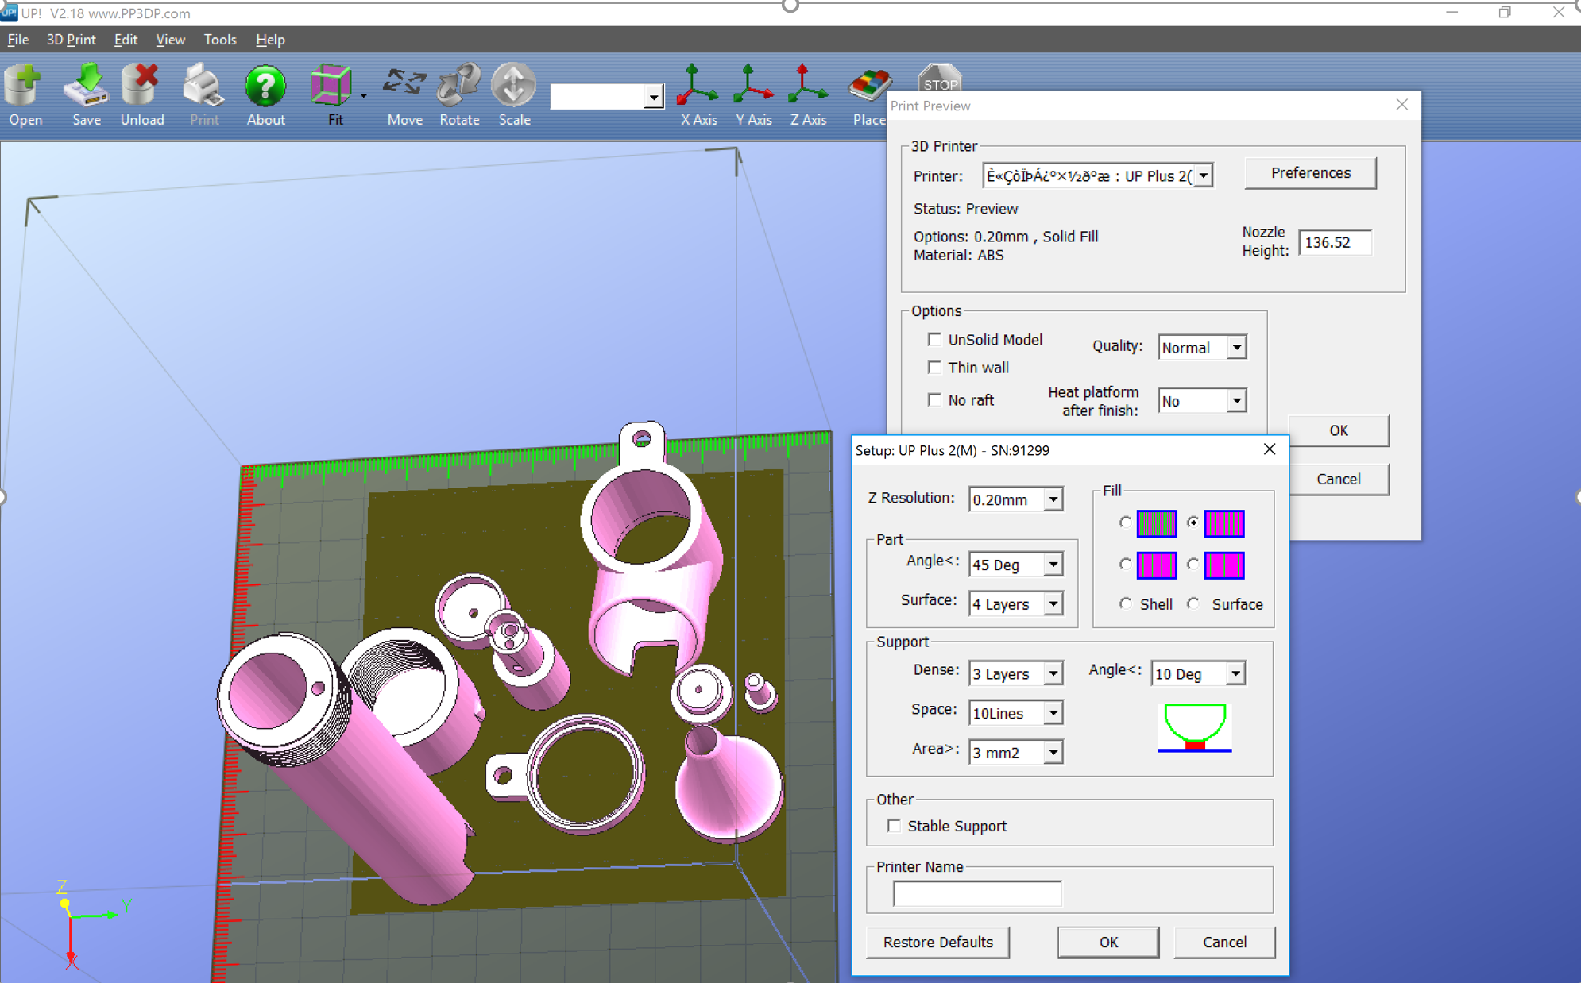Click the two-block magenta fill swatch

click(x=1224, y=565)
